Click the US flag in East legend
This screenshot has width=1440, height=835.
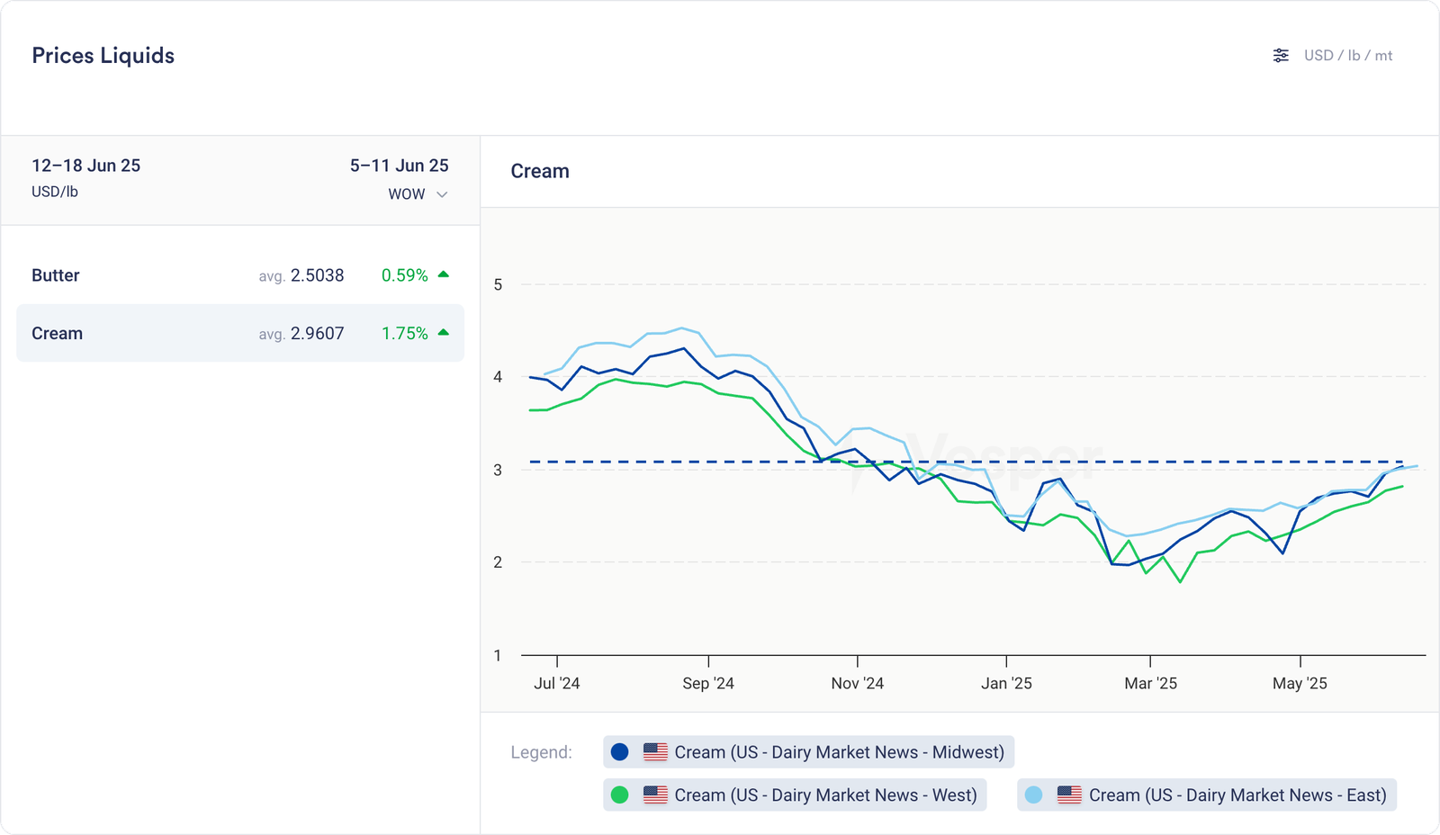pos(1069,795)
